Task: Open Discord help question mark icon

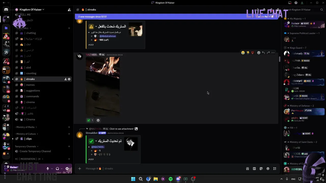Action: [296, 3]
